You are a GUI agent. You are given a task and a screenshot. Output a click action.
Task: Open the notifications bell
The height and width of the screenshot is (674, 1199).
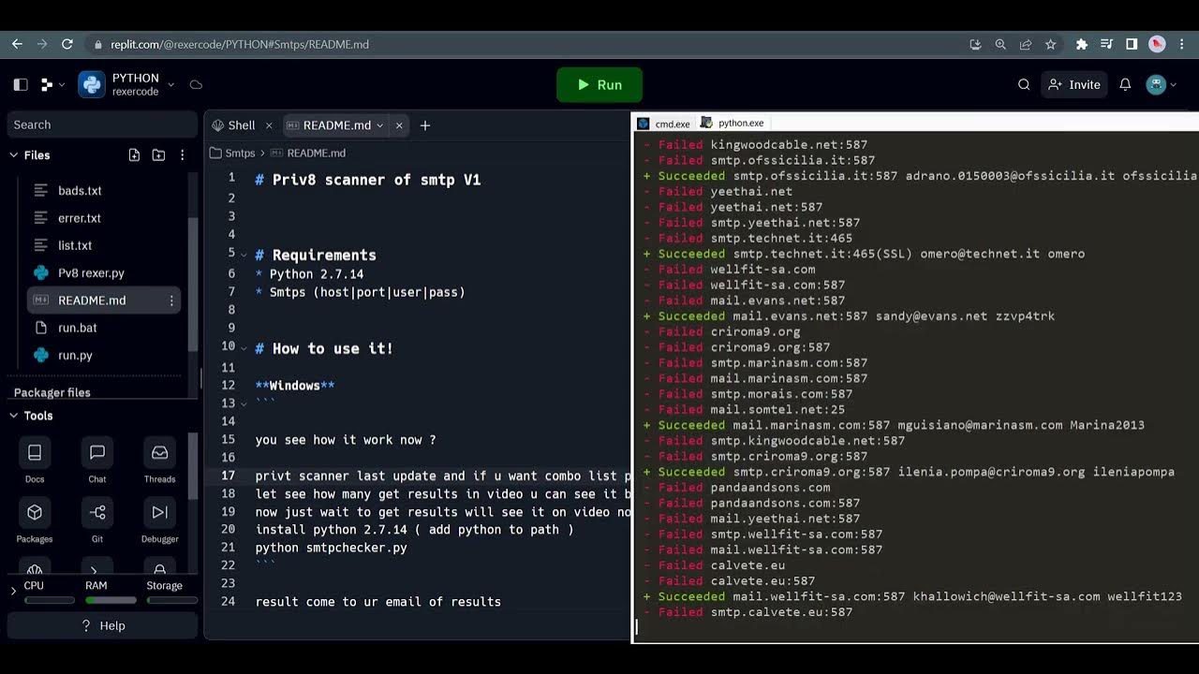(x=1125, y=84)
